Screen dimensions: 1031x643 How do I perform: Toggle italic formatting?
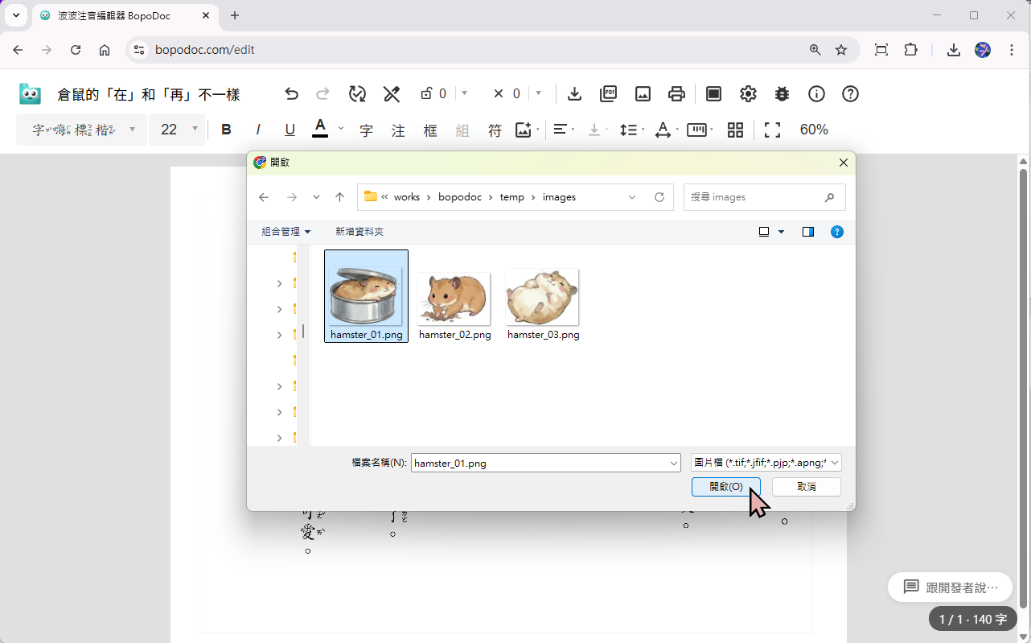(x=258, y=130)
